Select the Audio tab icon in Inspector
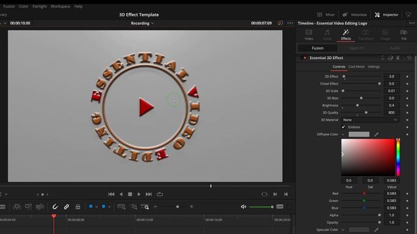This screenshot has height=234, width=417. (x=327, y=34)
